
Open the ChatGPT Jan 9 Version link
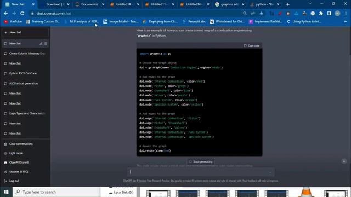(x=134, y=181)
